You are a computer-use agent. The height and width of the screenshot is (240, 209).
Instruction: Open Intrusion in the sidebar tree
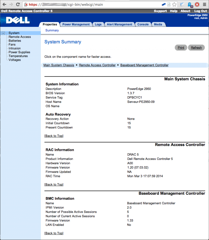coord(15,48)
